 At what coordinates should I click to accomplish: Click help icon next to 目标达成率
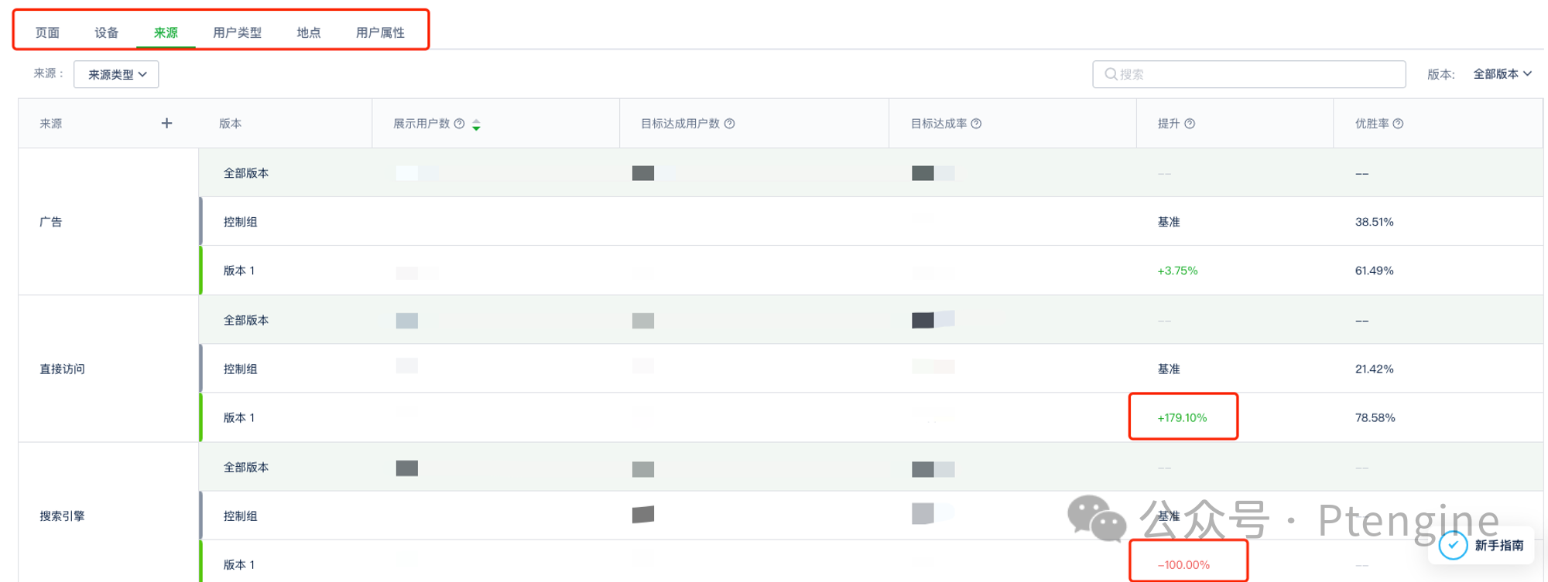coord(976,124)
